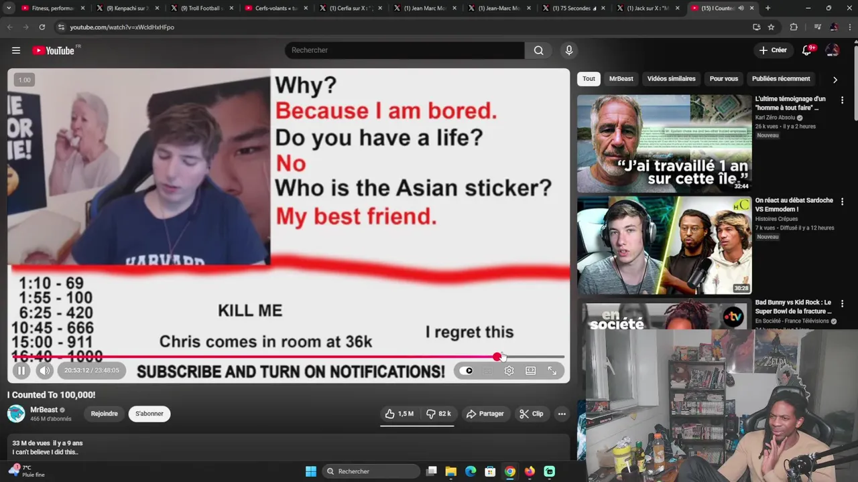Reload the page in Chrome
The image size is (858, 482).
tap(42, 27)
